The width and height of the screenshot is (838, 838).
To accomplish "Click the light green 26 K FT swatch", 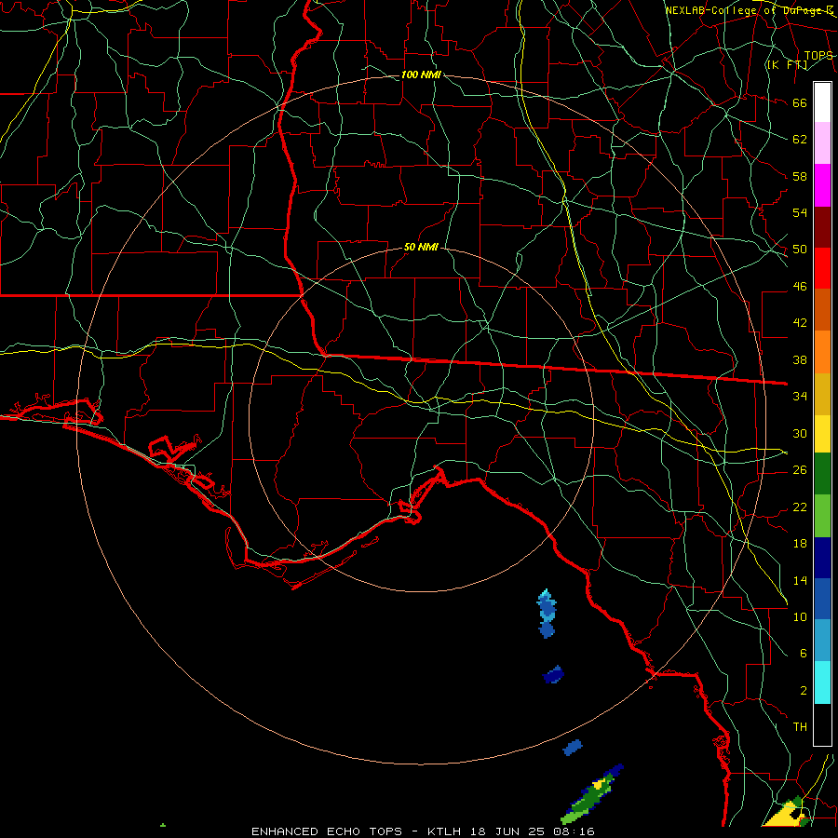I will pyautogui.click(x=822, y=516).
